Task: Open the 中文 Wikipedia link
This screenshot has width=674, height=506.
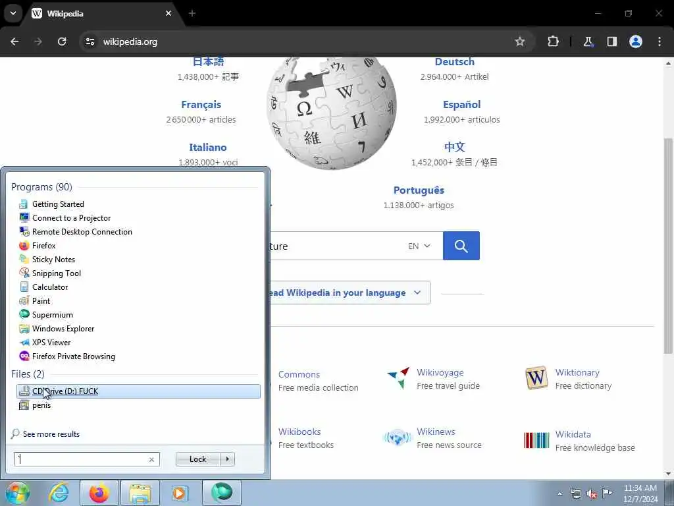Action: 454,147
